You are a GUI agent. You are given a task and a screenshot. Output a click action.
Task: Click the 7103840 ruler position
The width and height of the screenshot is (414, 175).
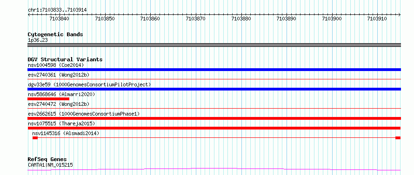(x=60, y=19)
